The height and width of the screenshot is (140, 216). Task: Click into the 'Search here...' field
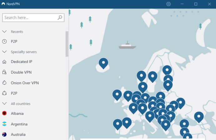33,18
